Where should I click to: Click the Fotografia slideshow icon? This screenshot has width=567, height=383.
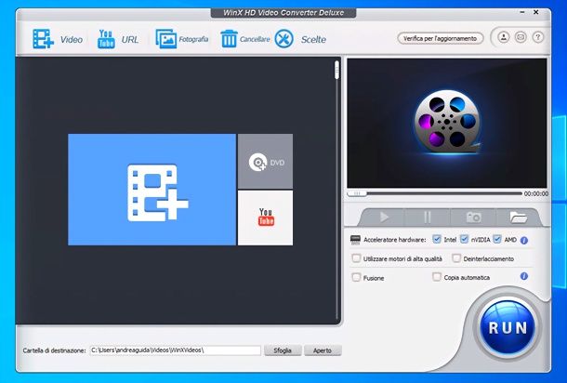pyautogui.click(x=167, y=39)
